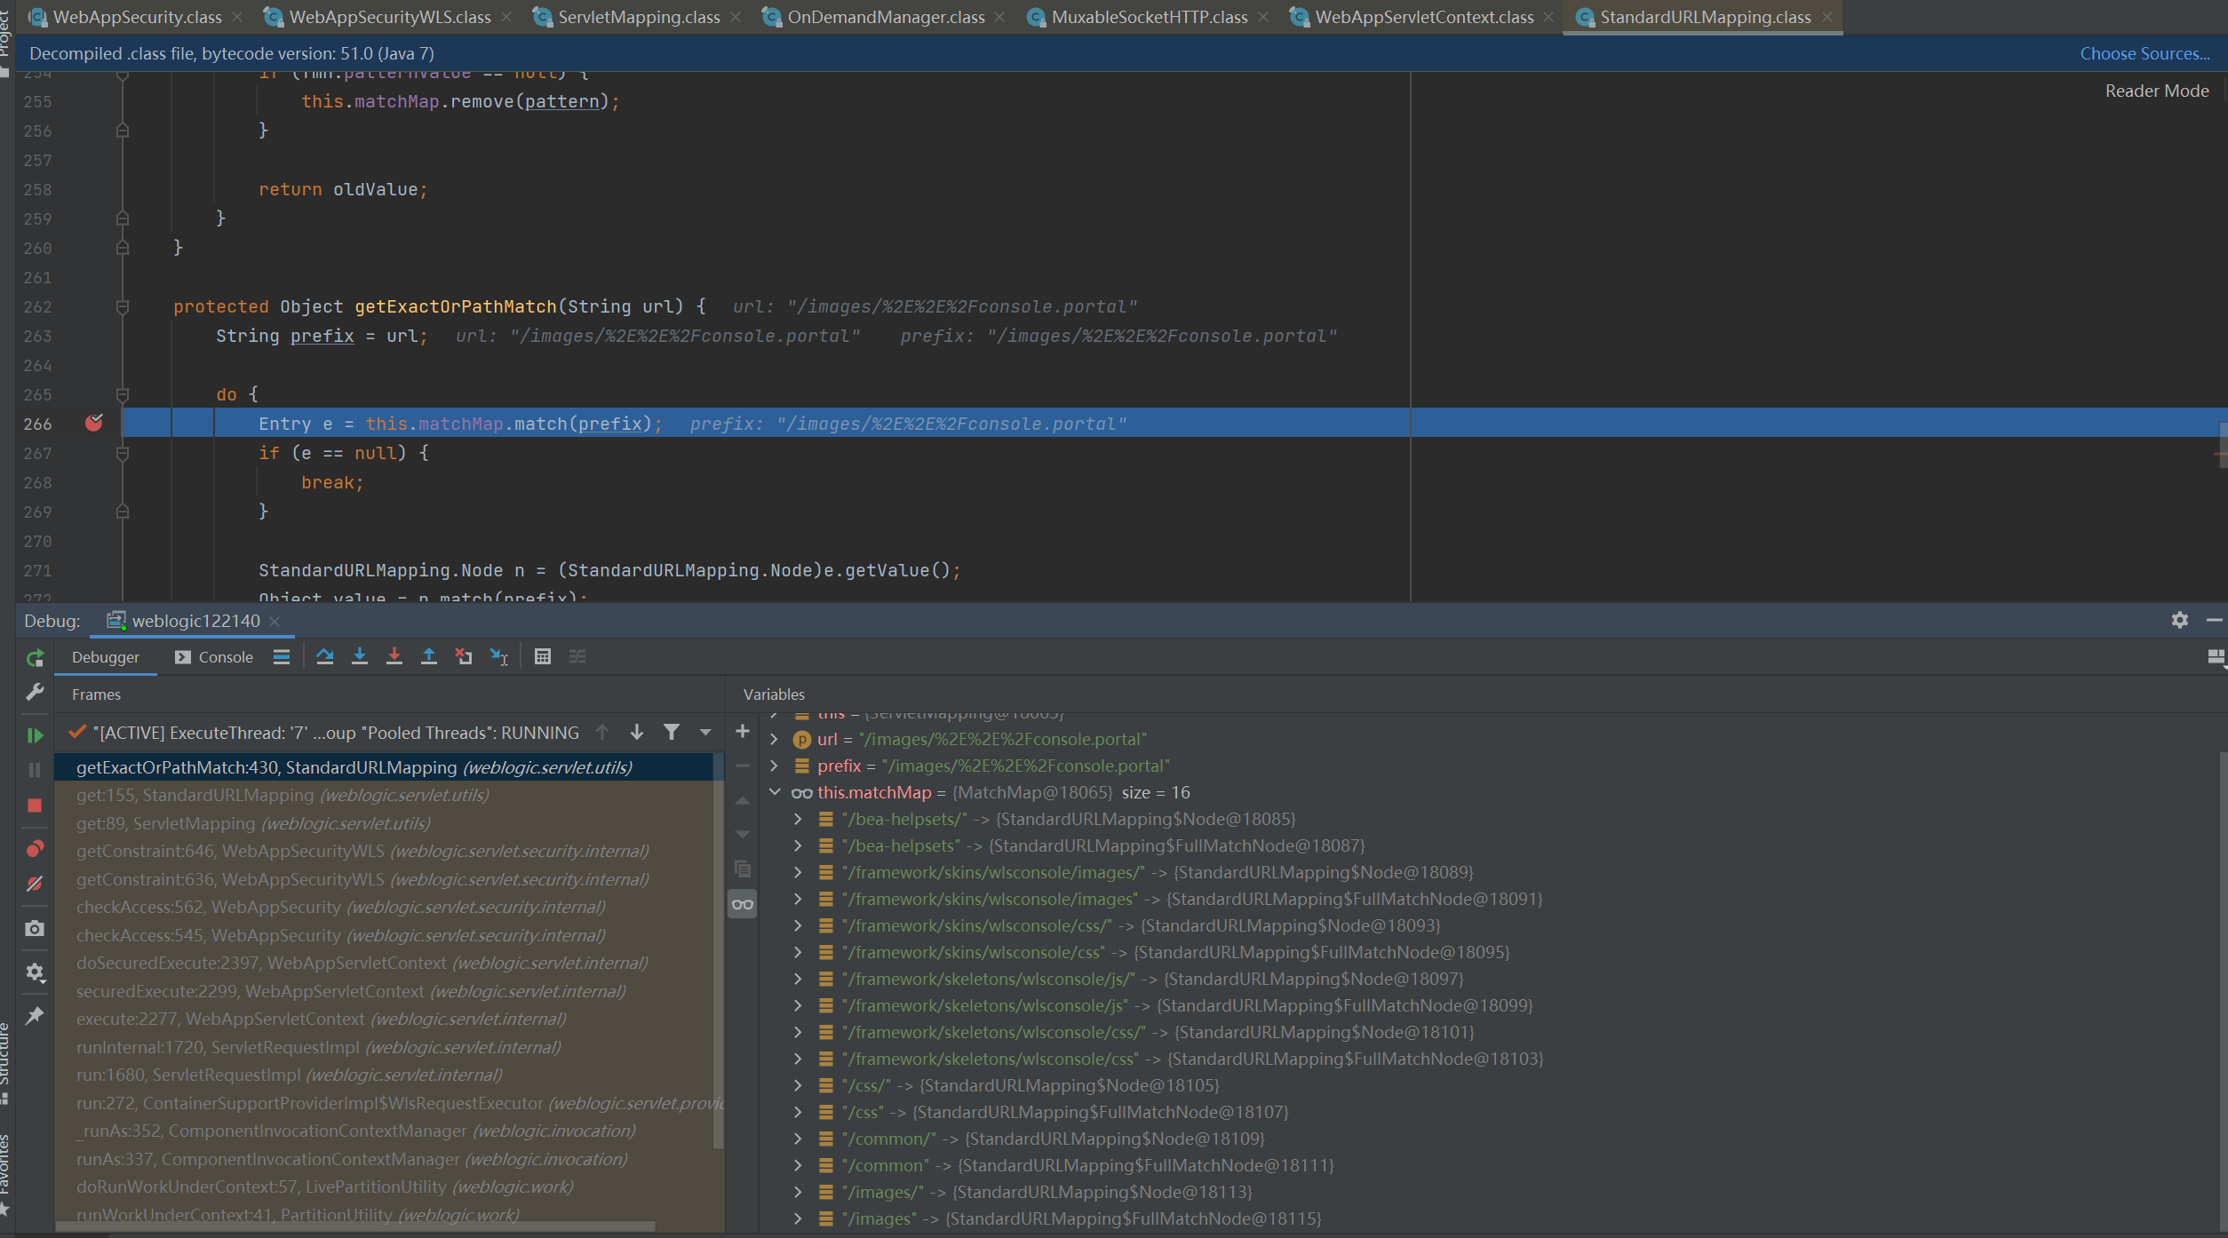Click Reader Mode button
Image resolution: width=2228 pixels, height=1238 pixels.
[x=2156, y=91]
